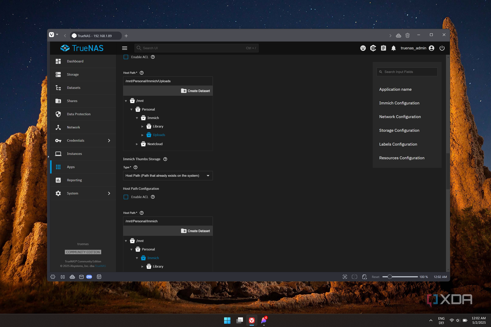Expand the Credentials submenu chevron

coord(109,141)
